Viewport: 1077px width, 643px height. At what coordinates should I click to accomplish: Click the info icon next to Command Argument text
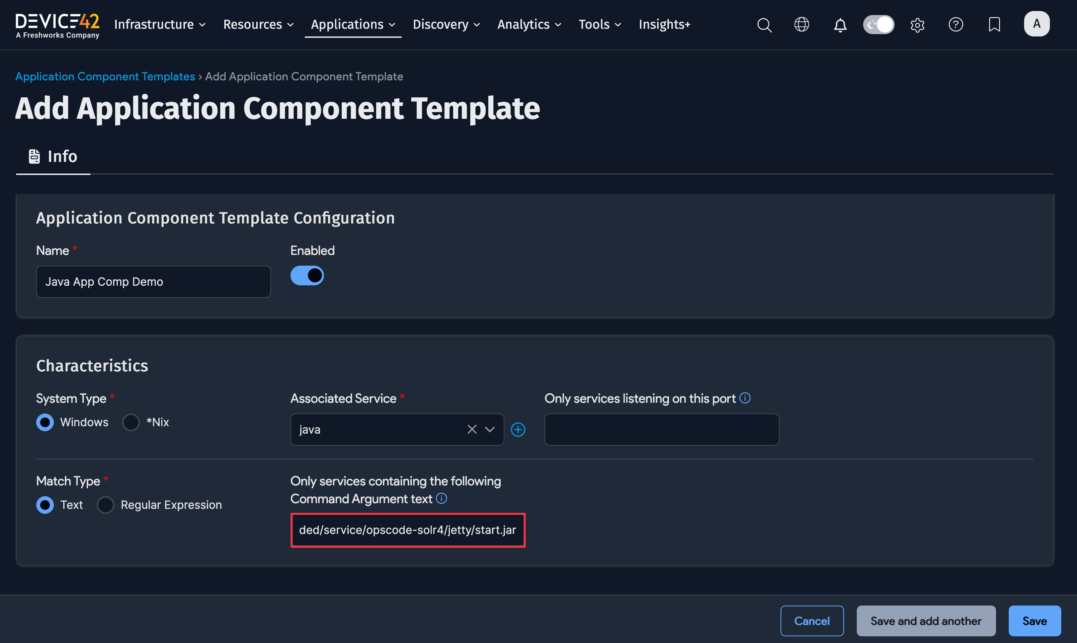tap(442, 498)
